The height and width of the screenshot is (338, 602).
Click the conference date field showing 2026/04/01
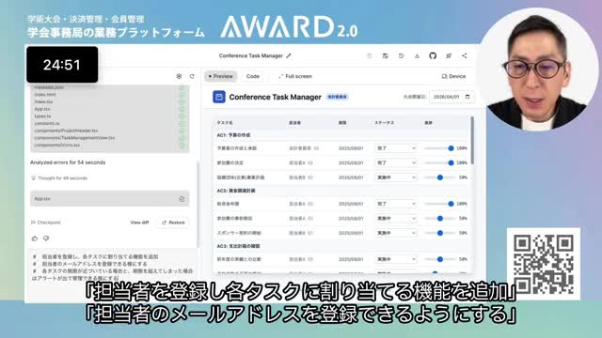[451, 97]
